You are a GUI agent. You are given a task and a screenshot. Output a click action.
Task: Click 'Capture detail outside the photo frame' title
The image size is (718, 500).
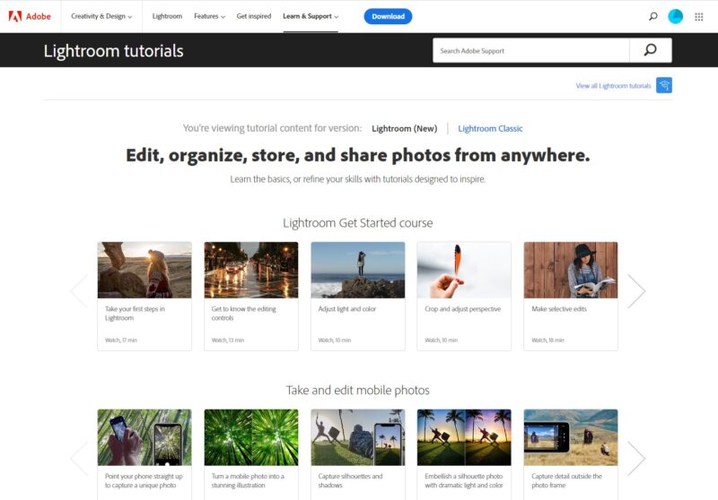pos(567,481)
